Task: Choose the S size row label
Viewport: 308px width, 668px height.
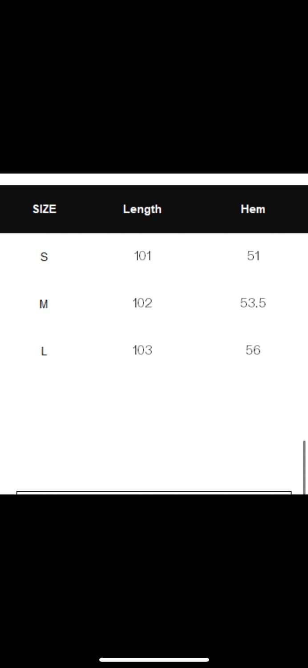Action: 44,257
